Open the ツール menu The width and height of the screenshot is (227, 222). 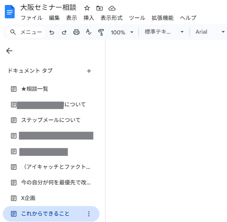pos(137,18)
